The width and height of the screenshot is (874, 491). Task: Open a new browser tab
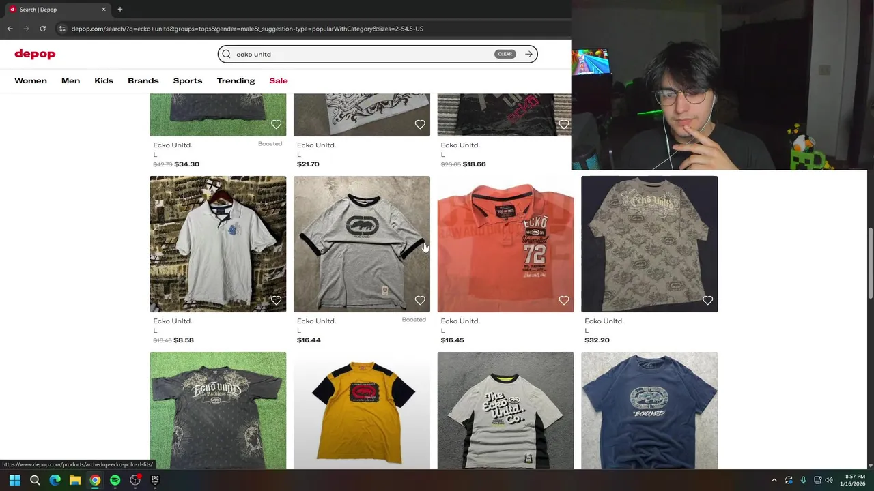click(119, 9)
